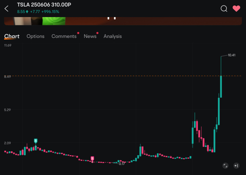
Task: Expand the chart to fullscreen
Action: 225,166
